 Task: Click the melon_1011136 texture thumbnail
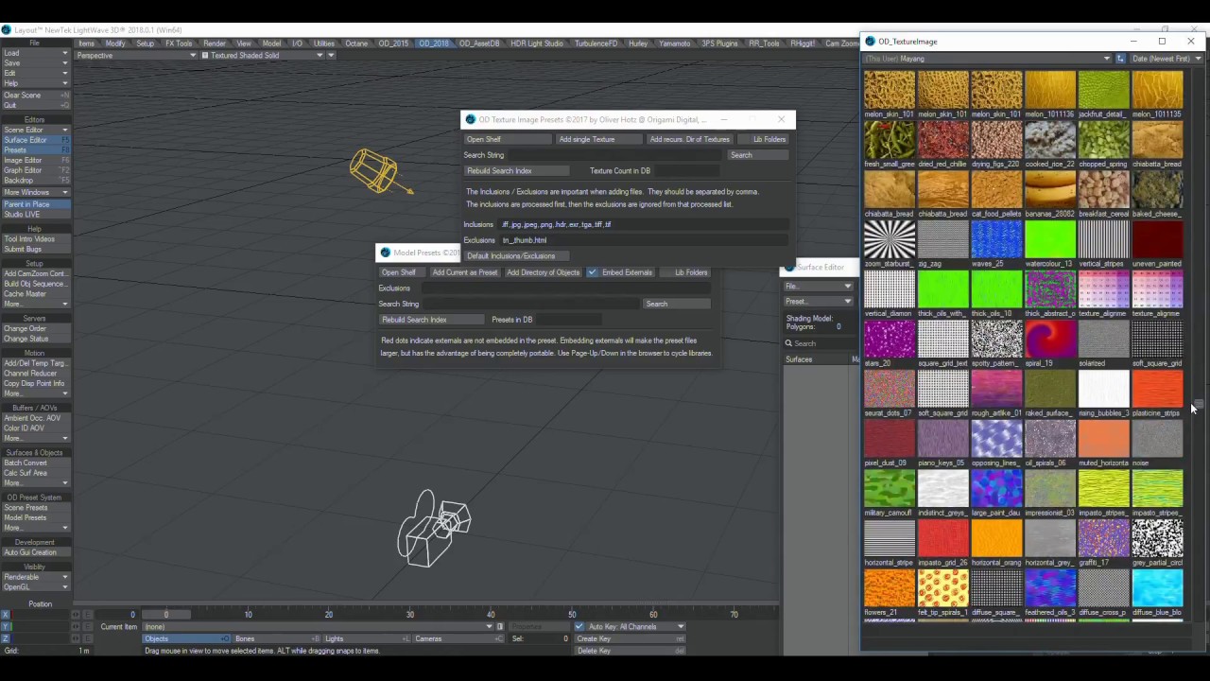tap(1050, 91)
